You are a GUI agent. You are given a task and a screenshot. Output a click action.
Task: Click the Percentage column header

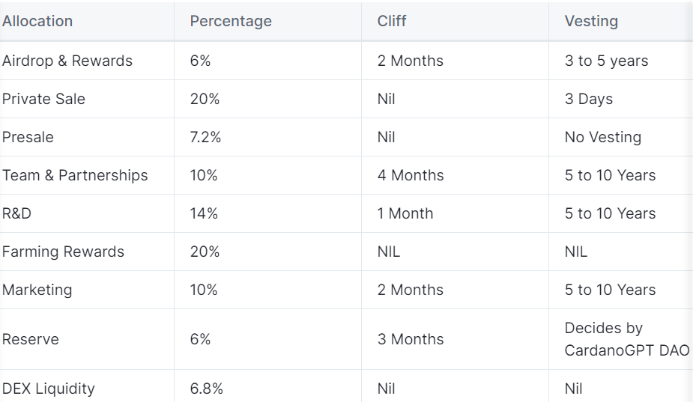[231, 21]
